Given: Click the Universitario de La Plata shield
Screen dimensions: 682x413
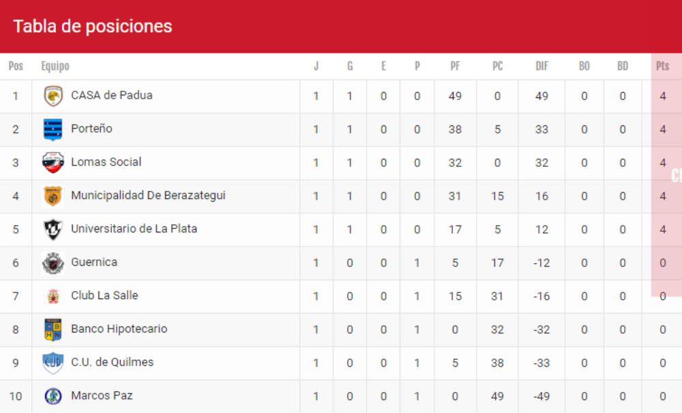Looking at the screenshot, I should click(53, 230).
